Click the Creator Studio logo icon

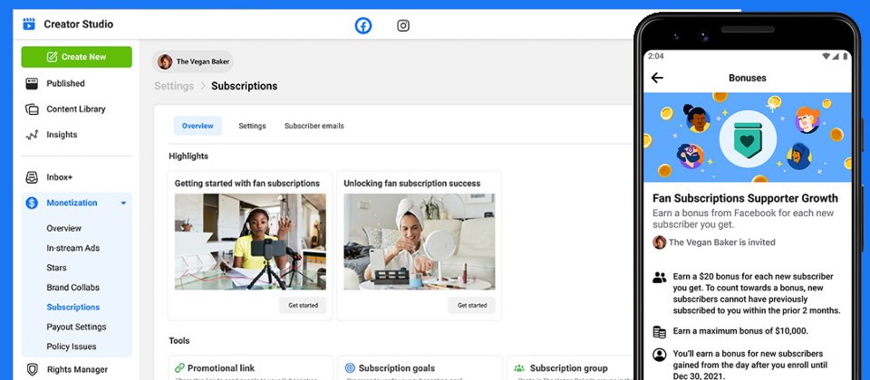click(29, 24)
